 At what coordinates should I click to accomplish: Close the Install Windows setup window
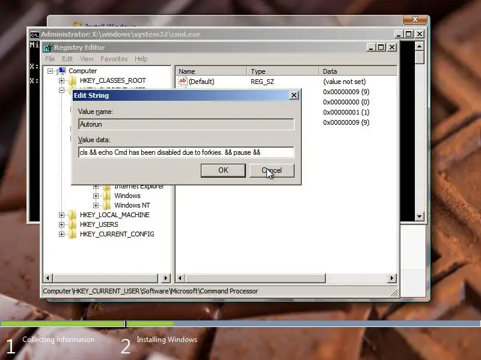click(415, 19)
